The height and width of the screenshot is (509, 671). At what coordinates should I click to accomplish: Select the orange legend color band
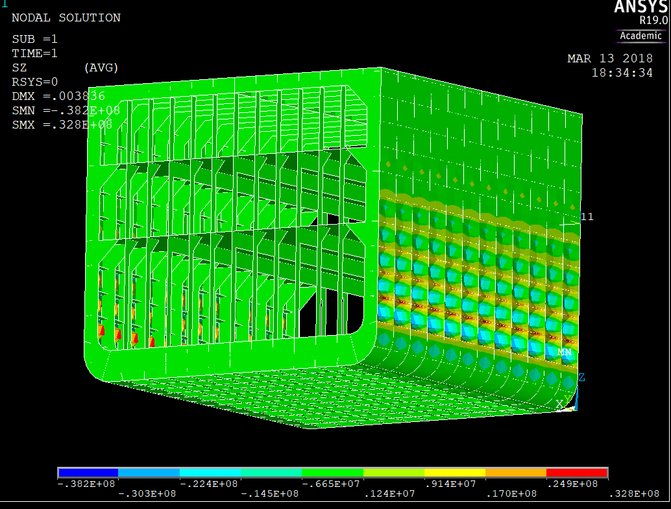[516, 473]
